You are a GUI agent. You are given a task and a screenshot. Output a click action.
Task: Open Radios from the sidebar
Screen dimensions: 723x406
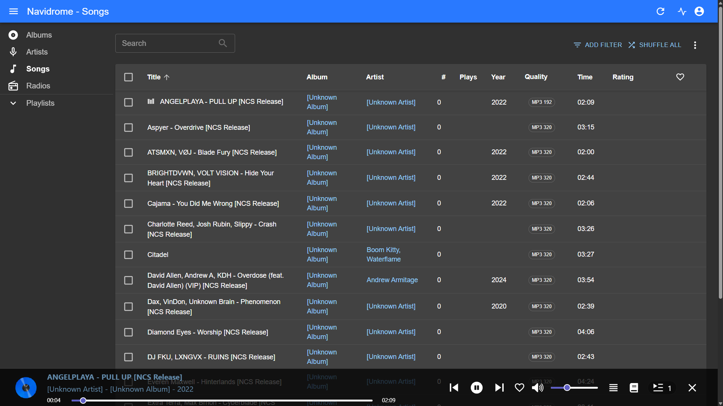point(38,86)
